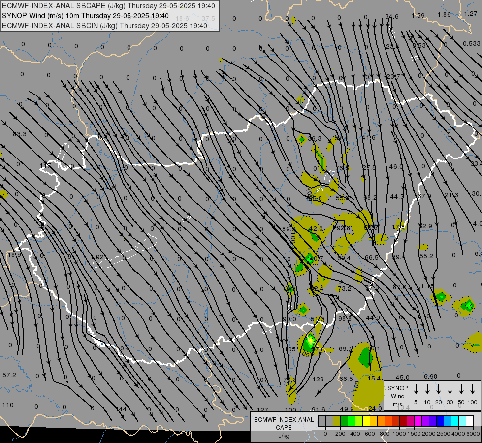Image resolution: width=482 pixels, height=443 pixels.
Task: Click the 129 value in southeast
Action: [x=318, y=380]
